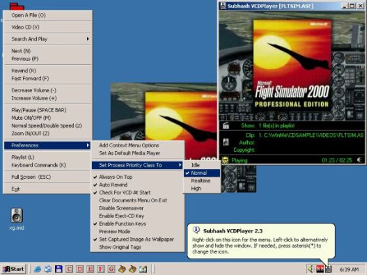The height and width of the screenshot is (275, 367).
Task: Open the Start button
Action: click(14, 269)
